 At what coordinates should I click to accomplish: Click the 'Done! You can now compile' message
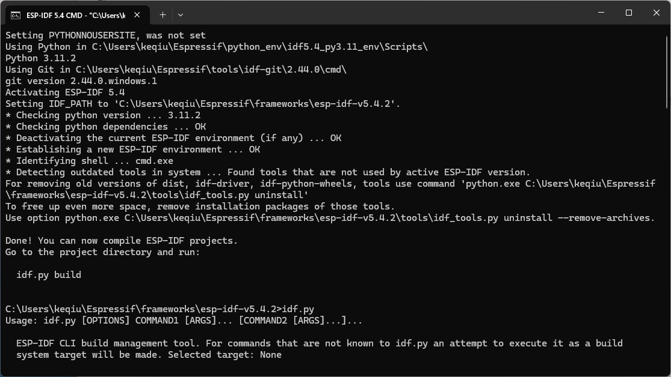(x=122, y=241)
